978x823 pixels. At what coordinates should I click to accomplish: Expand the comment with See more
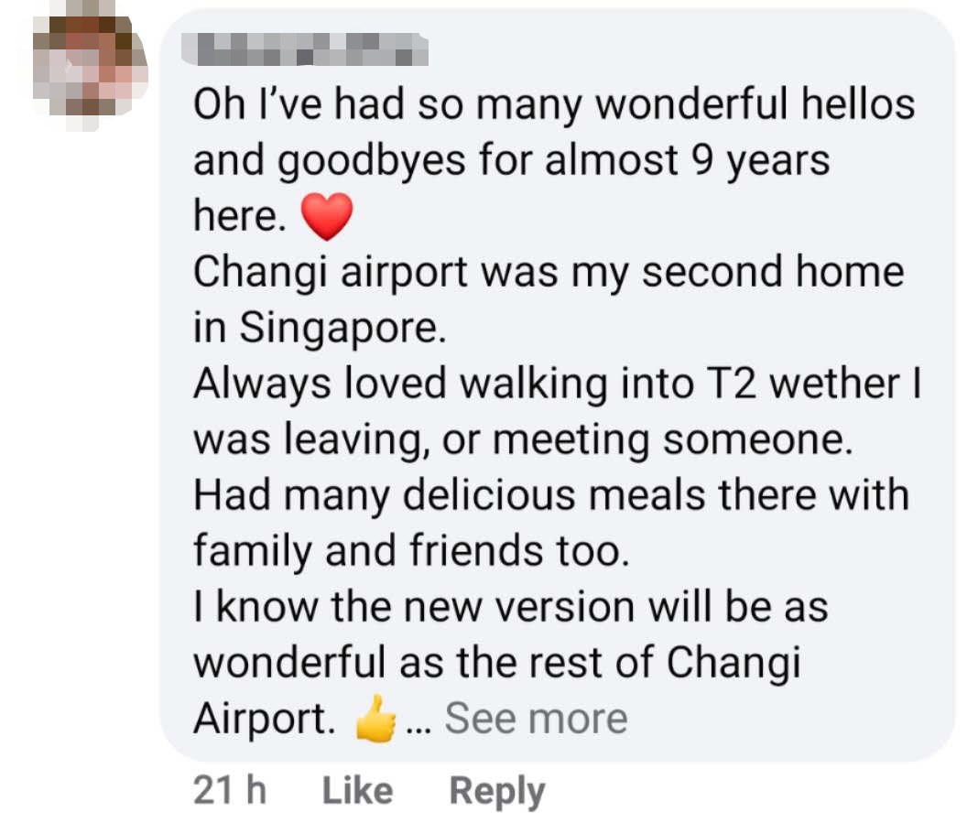[536, 719]
